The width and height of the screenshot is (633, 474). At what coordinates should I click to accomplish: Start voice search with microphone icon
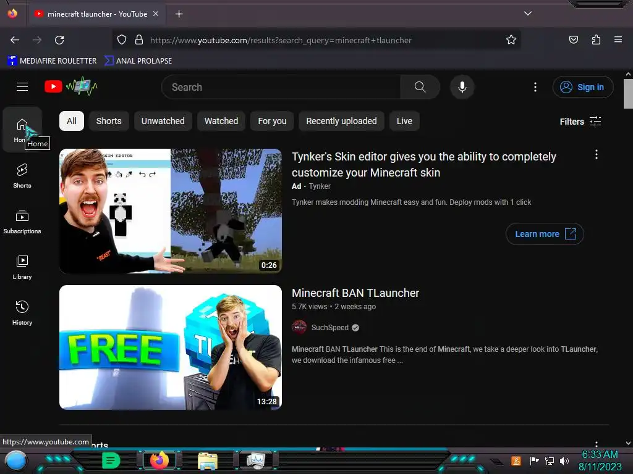(x=462, y=87)
